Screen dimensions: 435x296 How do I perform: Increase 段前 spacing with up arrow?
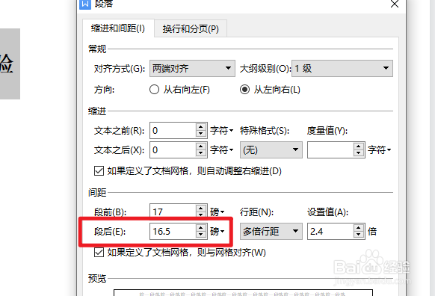coord(200,209)
